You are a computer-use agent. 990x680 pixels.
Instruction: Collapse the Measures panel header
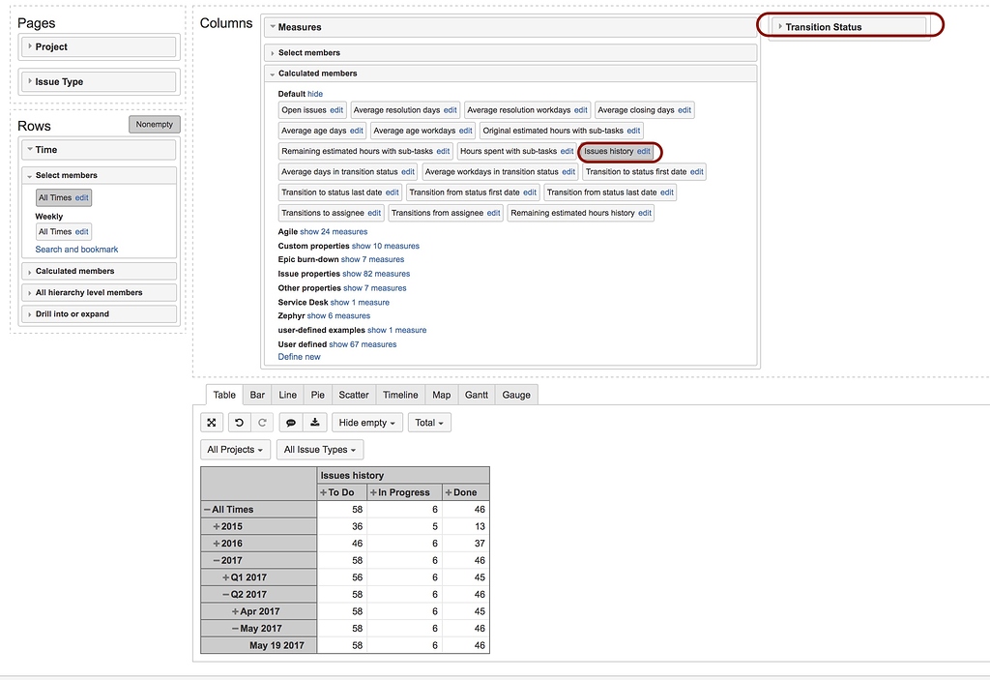pyautogui.click(x=274, y=26)
